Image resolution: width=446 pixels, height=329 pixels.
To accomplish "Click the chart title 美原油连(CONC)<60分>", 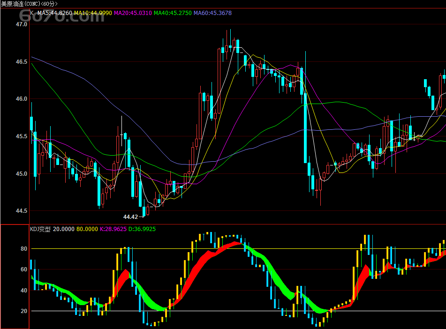I will click(x=29, y=4).
